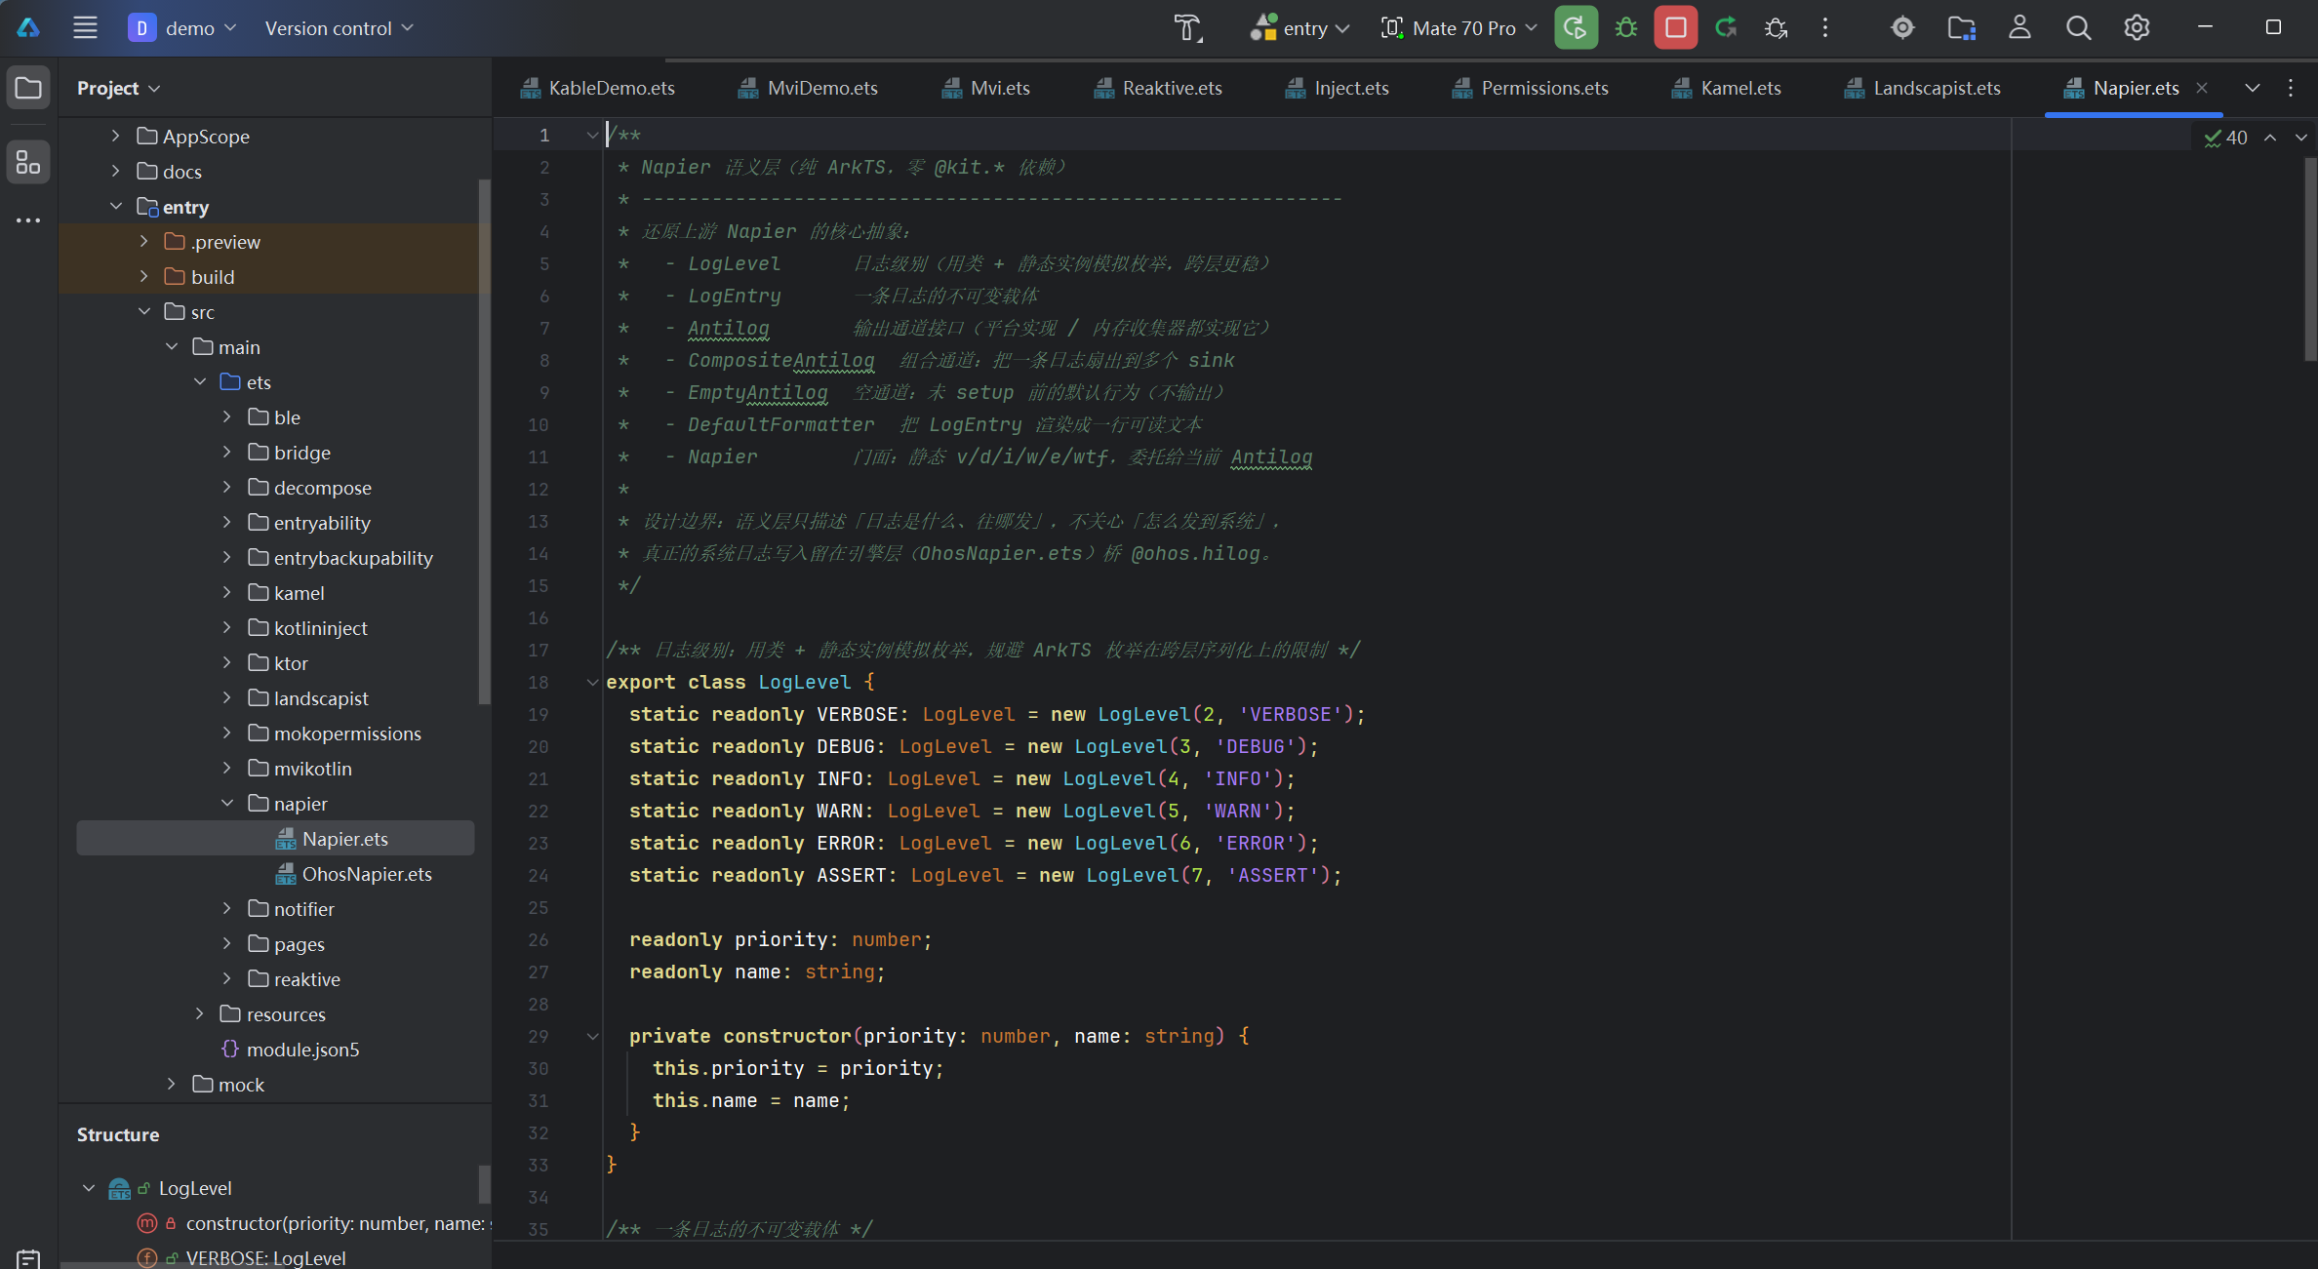Switch to KableDemo.ets tab
Screen dimensions: 2318x1269
[x=597, y=88]
